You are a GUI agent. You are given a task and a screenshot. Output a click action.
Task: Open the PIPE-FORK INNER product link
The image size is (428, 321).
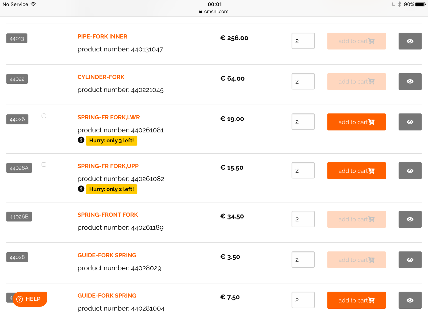coord(102,37)
